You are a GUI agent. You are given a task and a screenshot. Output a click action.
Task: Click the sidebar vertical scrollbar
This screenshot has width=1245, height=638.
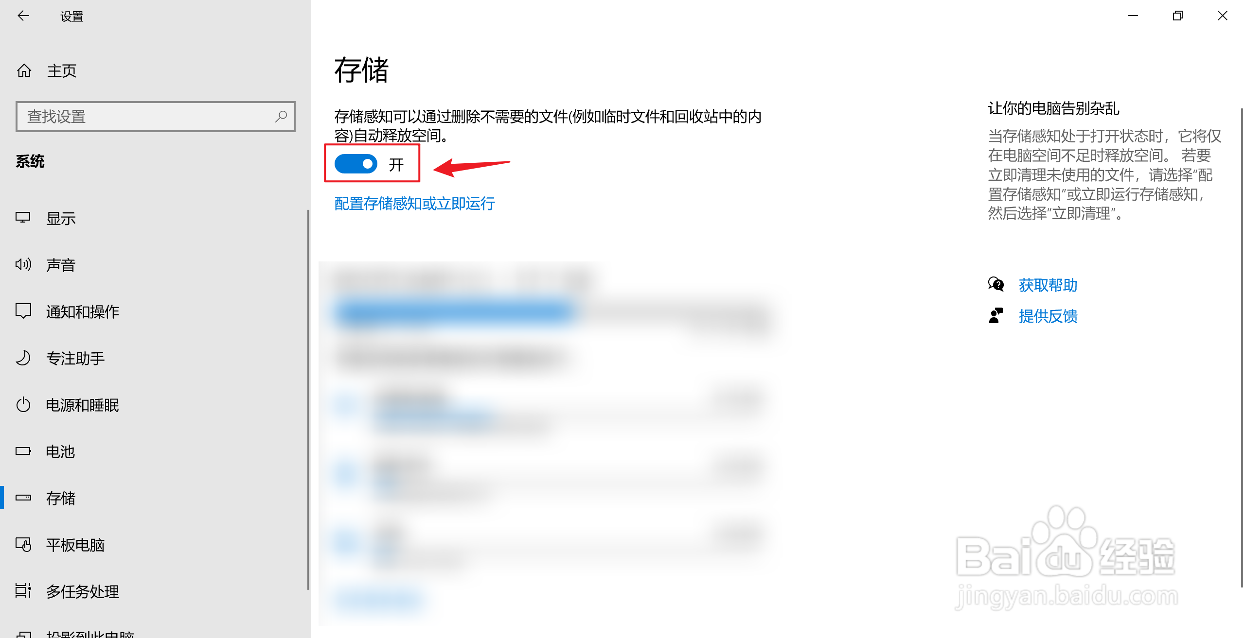[x=308, y=399]
